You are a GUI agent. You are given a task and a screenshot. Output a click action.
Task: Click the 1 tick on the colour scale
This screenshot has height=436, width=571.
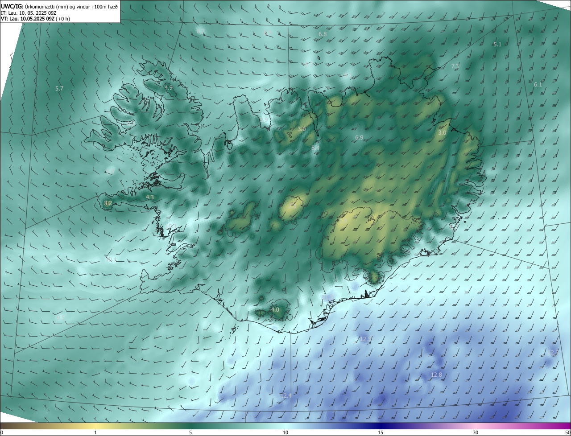coord(95,432)
